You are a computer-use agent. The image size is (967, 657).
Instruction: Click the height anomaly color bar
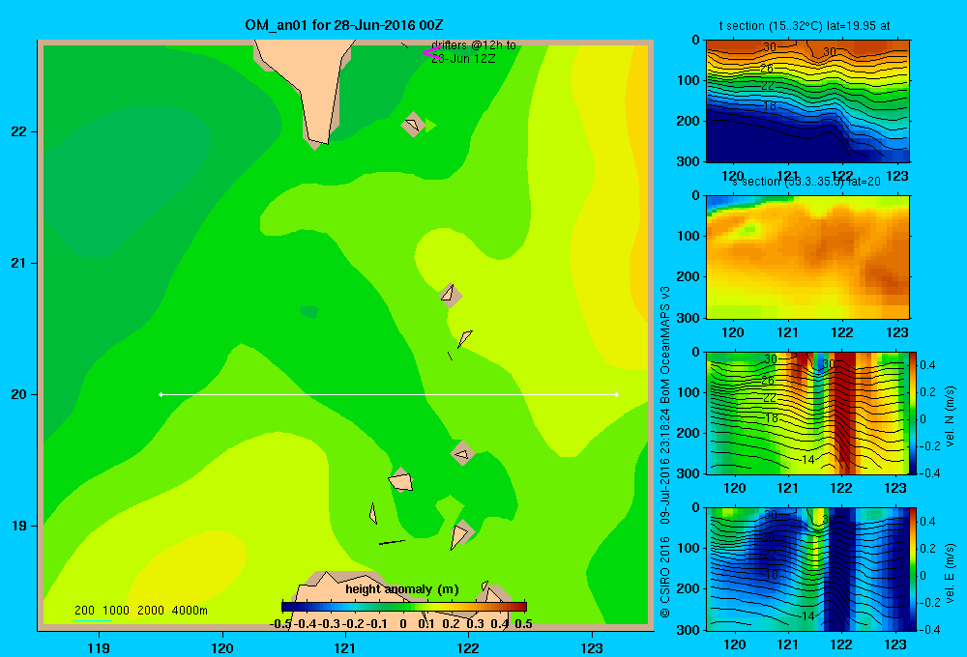pos(404,607)
